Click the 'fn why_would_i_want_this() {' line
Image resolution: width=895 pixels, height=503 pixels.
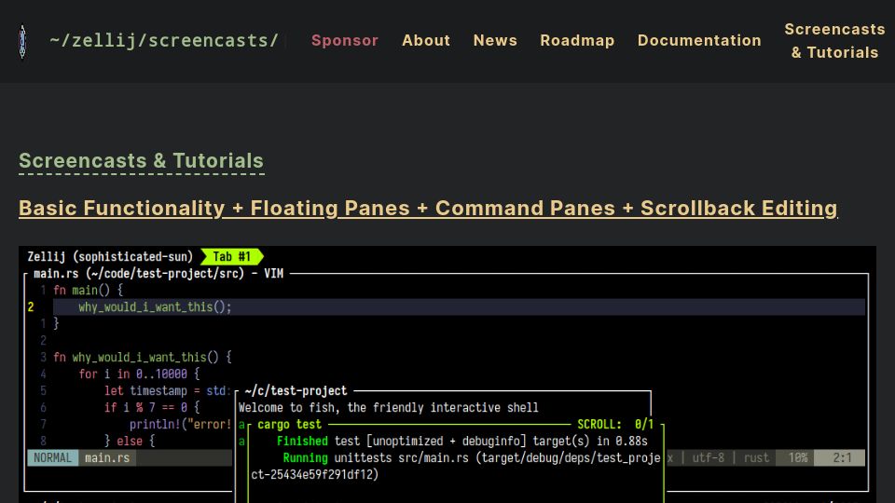[143, 358]
